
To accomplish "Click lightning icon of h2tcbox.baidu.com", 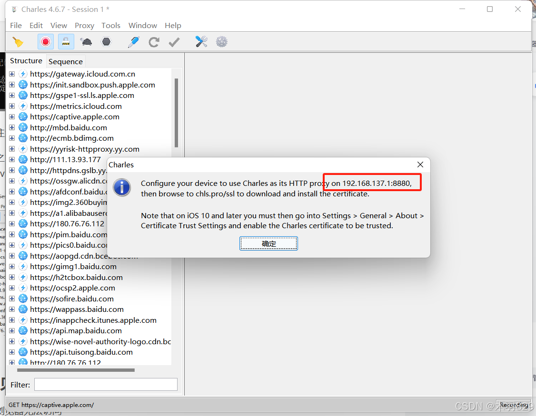I will pyautogui.click(x=23, y=277).
